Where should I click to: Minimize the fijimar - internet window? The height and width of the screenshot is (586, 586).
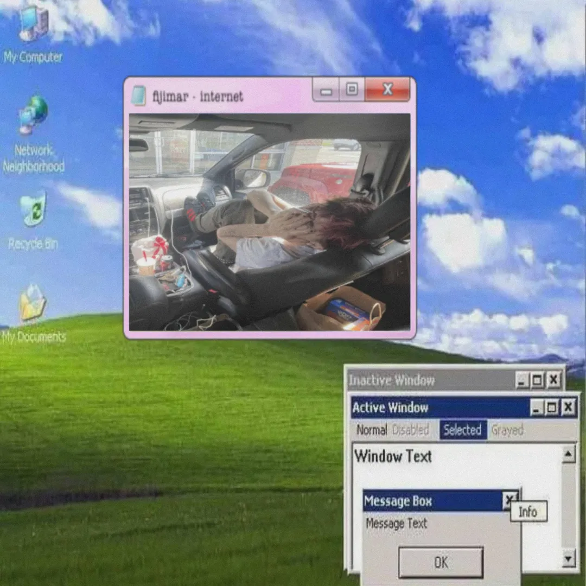(x=326, y=90)
